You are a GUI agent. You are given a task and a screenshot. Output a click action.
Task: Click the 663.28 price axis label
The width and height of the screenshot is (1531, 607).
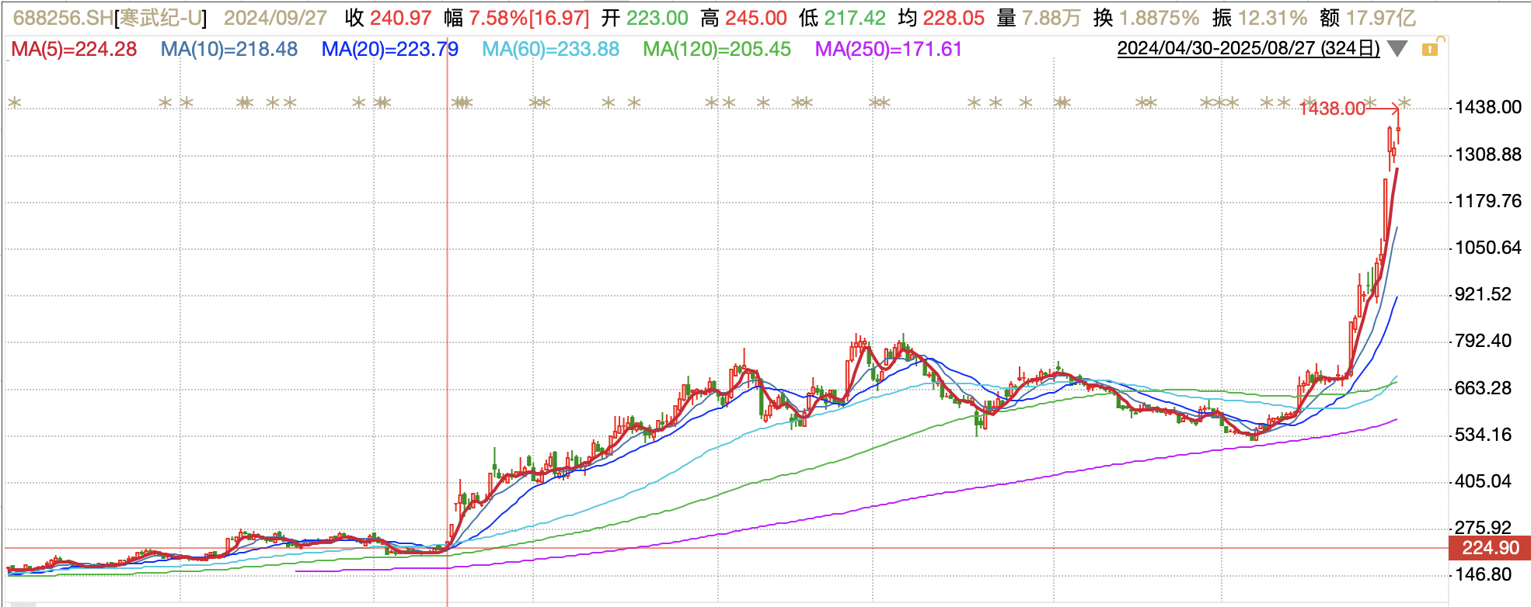click(x=1483, y=388)
